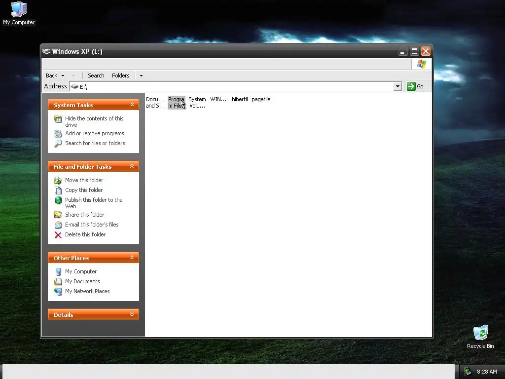Click the Windows flag logo in the window
Image resolution: width=505 pixels, height=379 pixels.
421,64
